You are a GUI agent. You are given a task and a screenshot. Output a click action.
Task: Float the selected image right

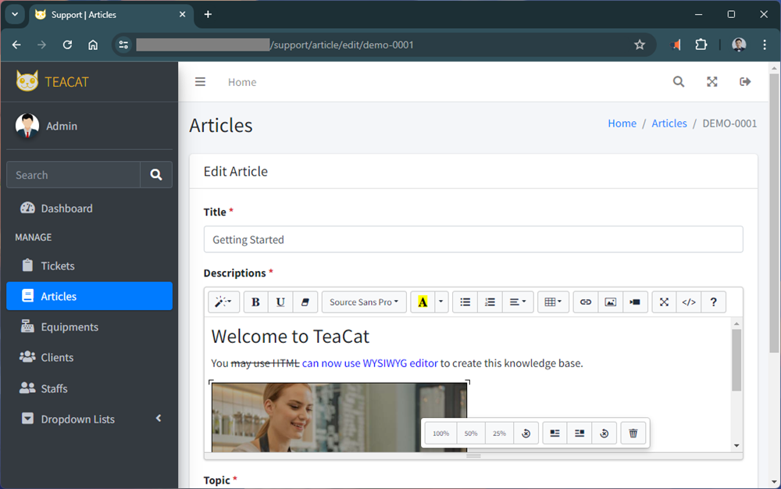[x=580, y=434]
